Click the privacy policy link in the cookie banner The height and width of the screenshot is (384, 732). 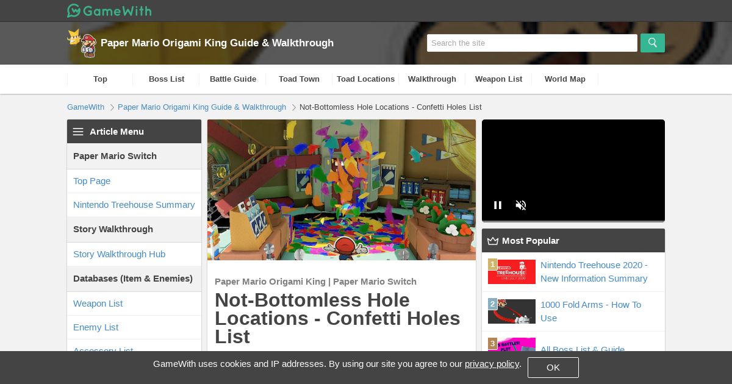tap(492, 364)
